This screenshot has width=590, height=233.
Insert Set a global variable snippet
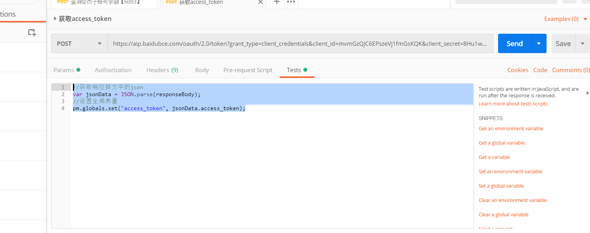coord(501,186)
